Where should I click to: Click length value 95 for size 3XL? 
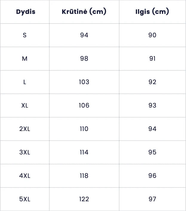pyautogui.click(x=152, y=153)
